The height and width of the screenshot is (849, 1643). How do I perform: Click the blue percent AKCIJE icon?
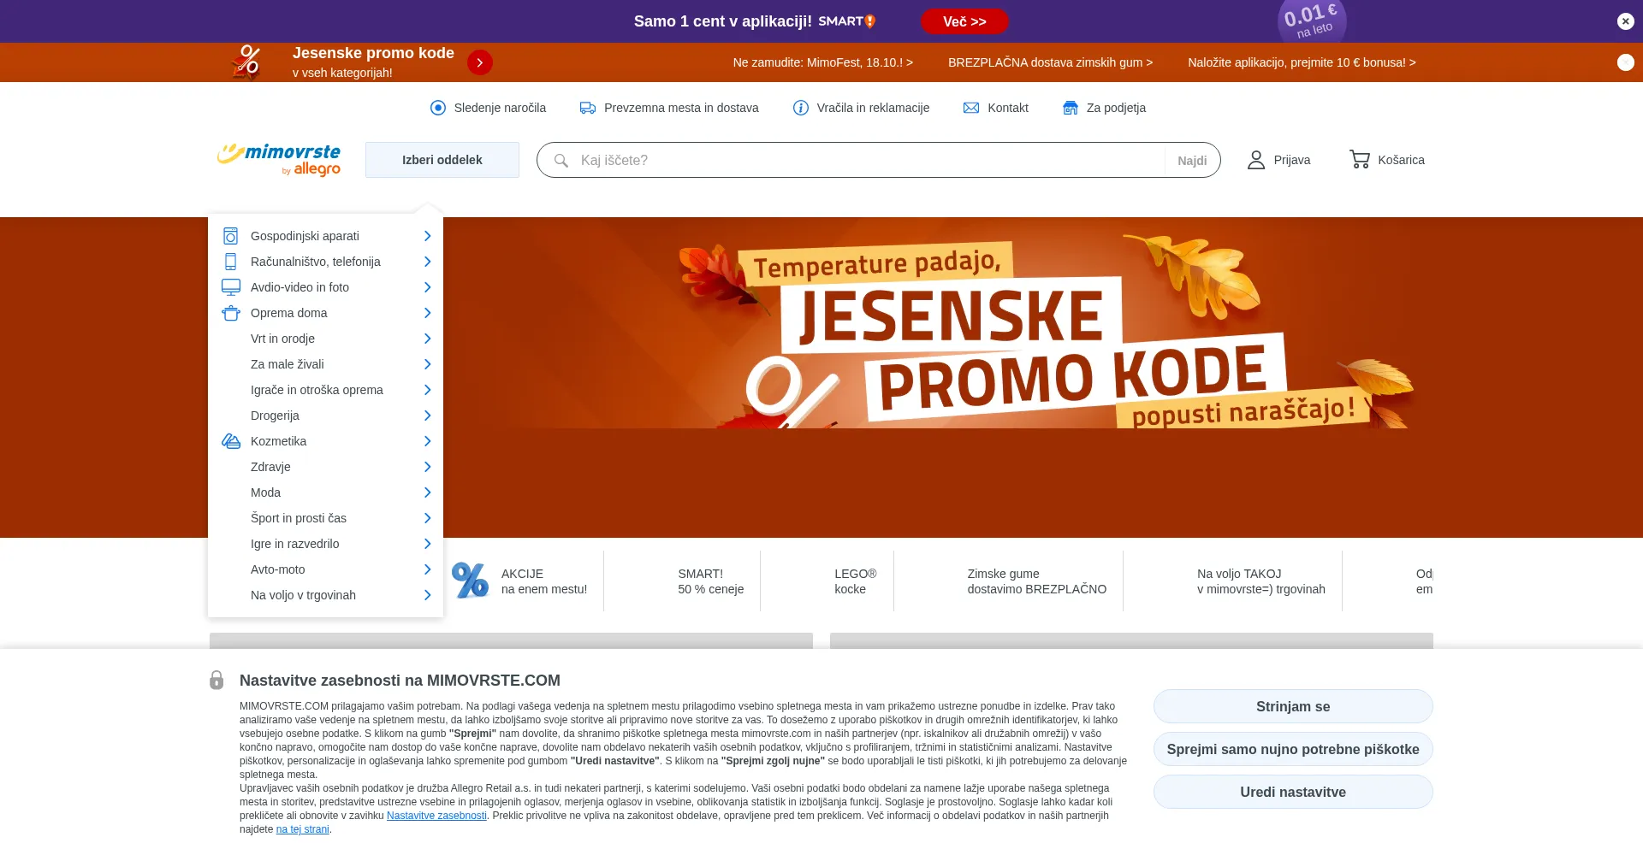click(470, 581)
